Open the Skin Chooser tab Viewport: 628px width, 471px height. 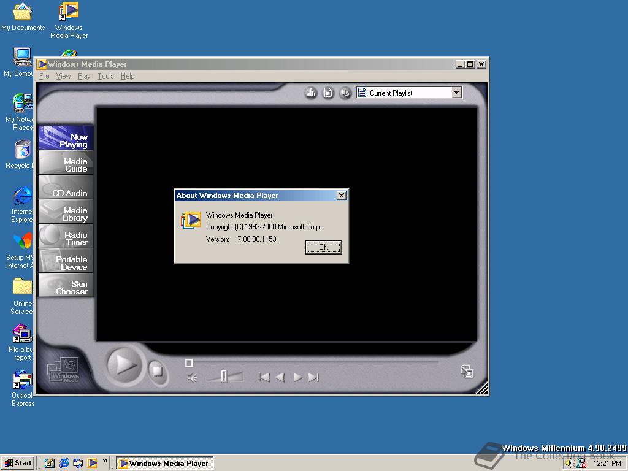(x=66, y=285)
